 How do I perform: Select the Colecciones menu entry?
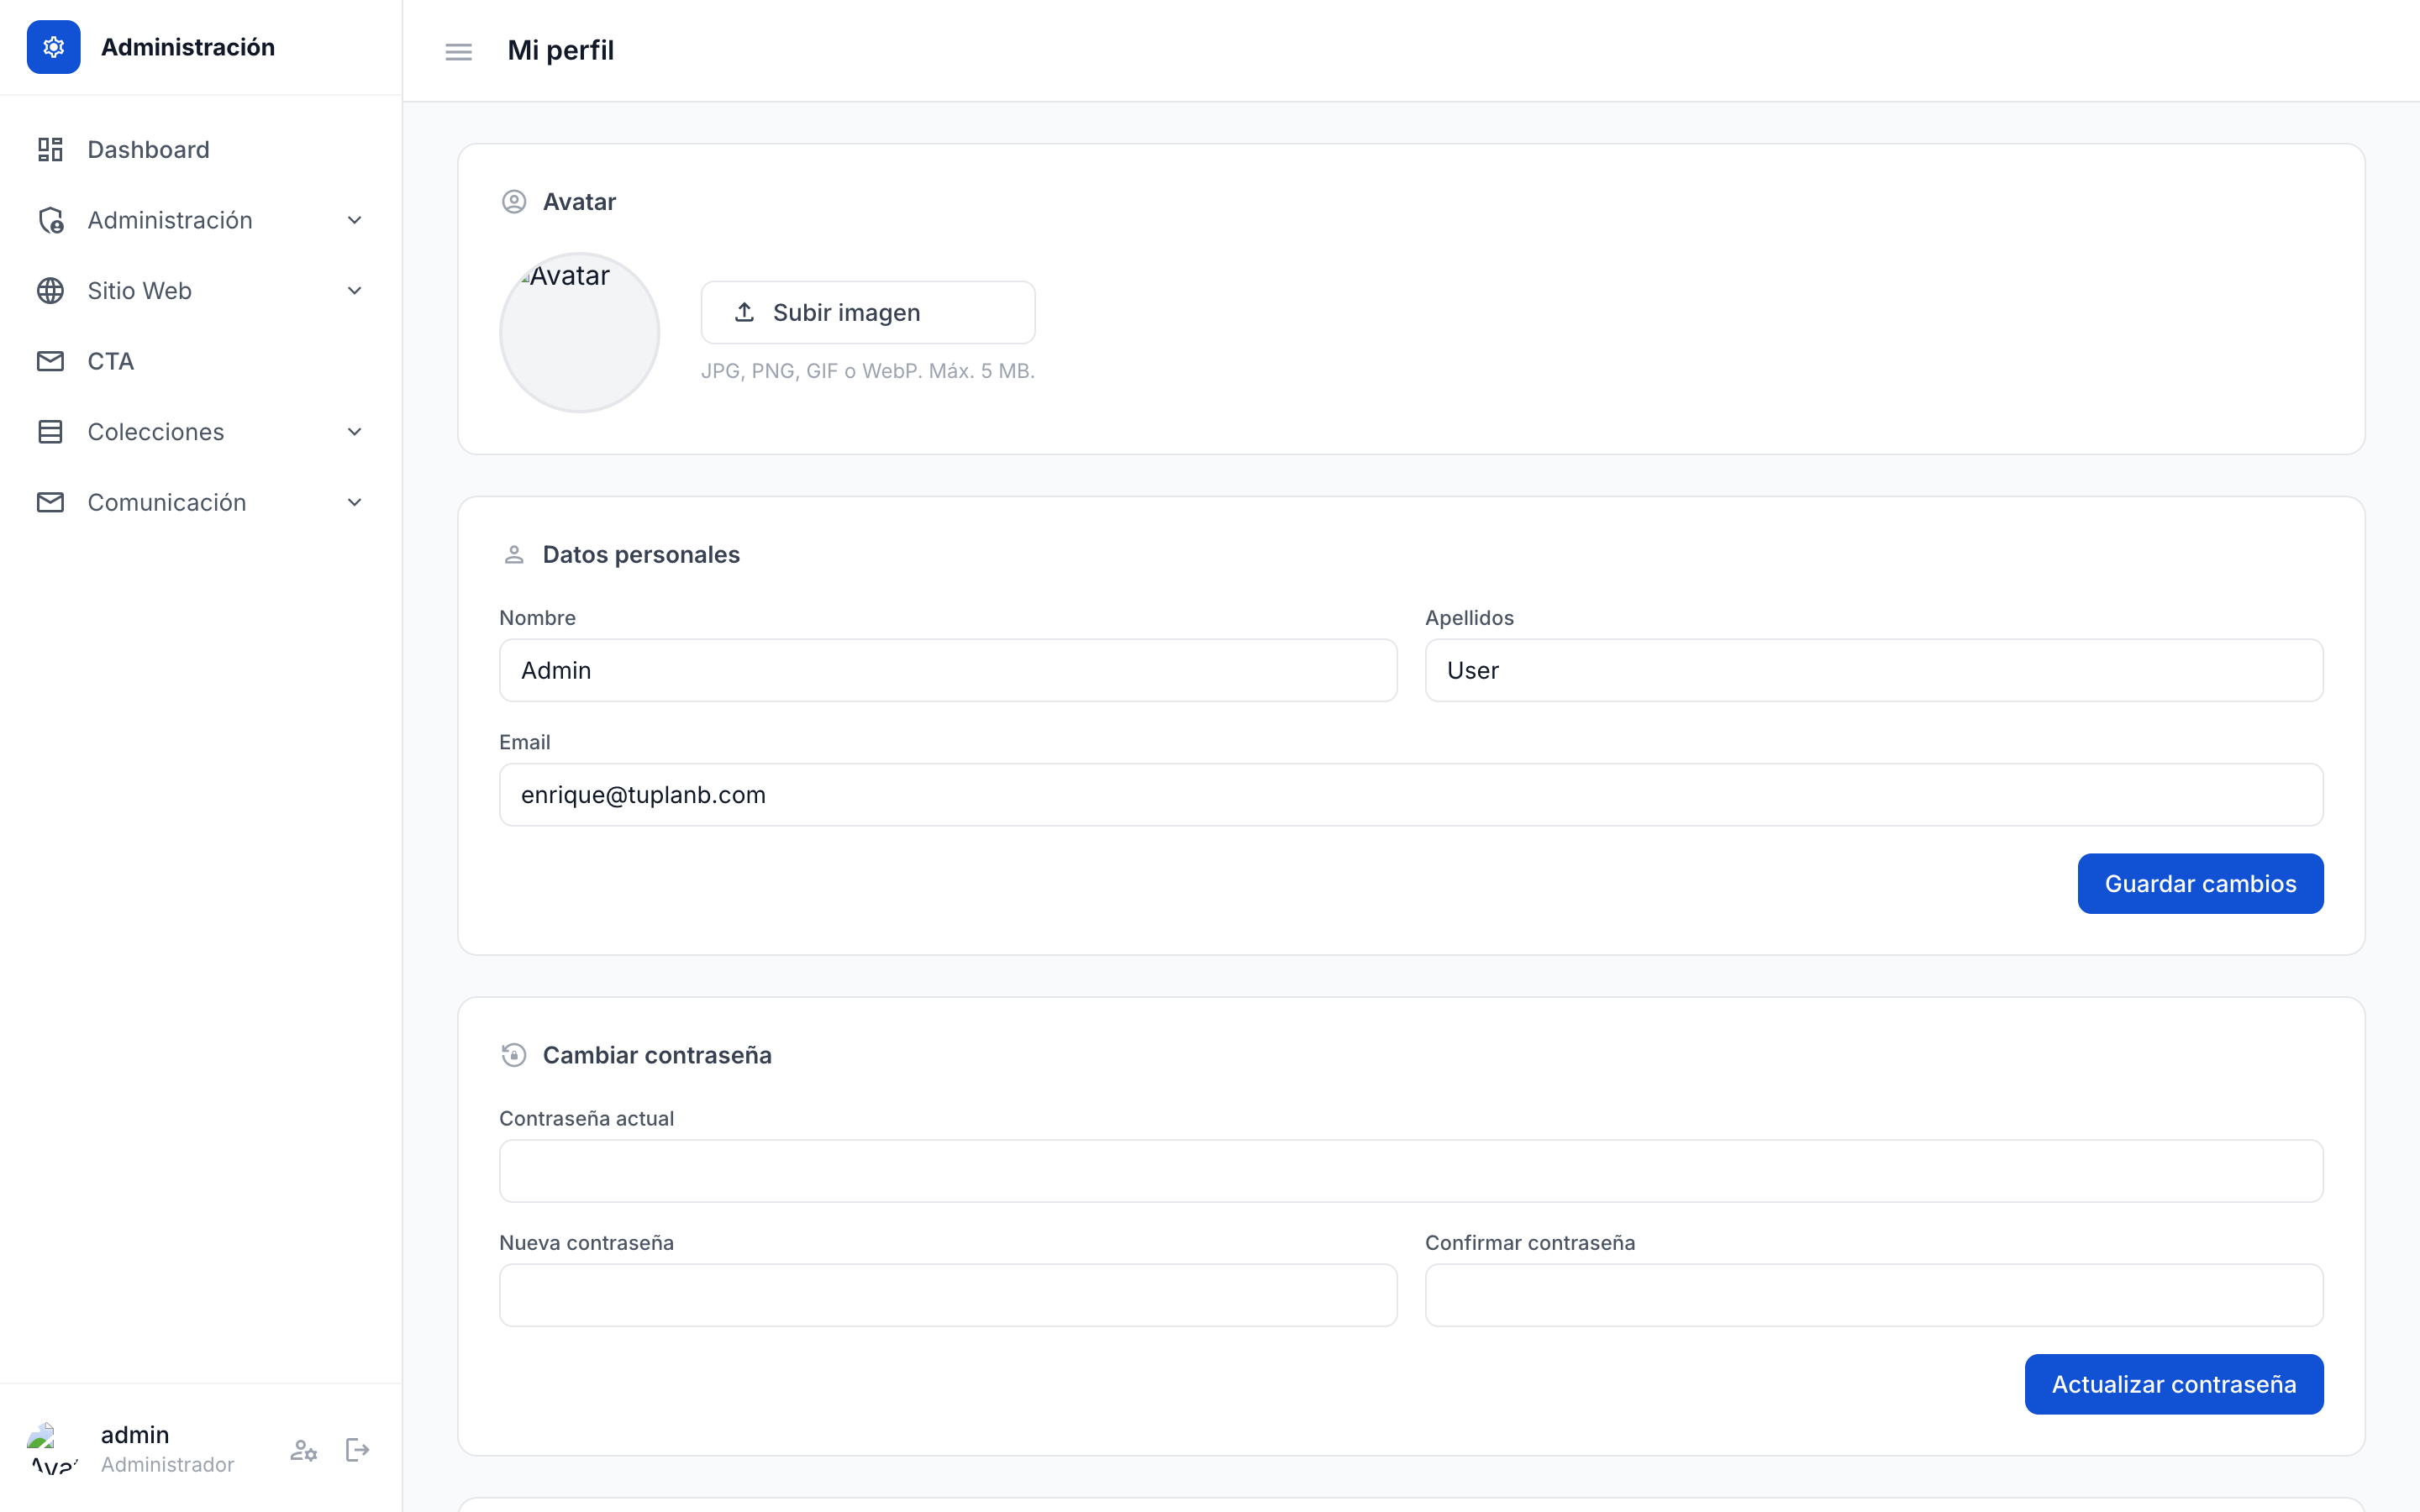tap(201, 432)
